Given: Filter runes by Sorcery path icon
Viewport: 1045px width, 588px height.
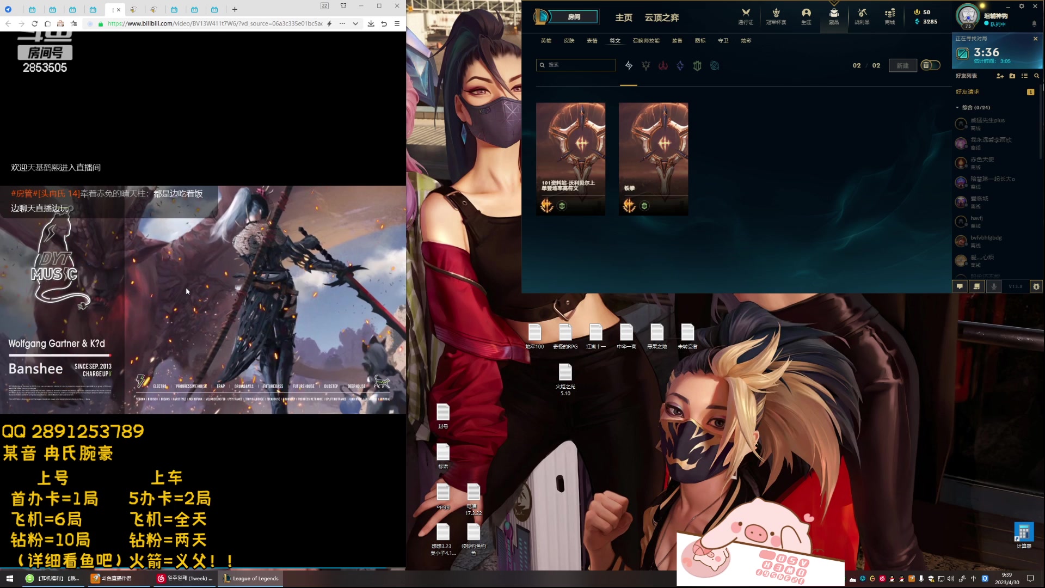Looking at the screenshot, I should (x=680, y=65).
